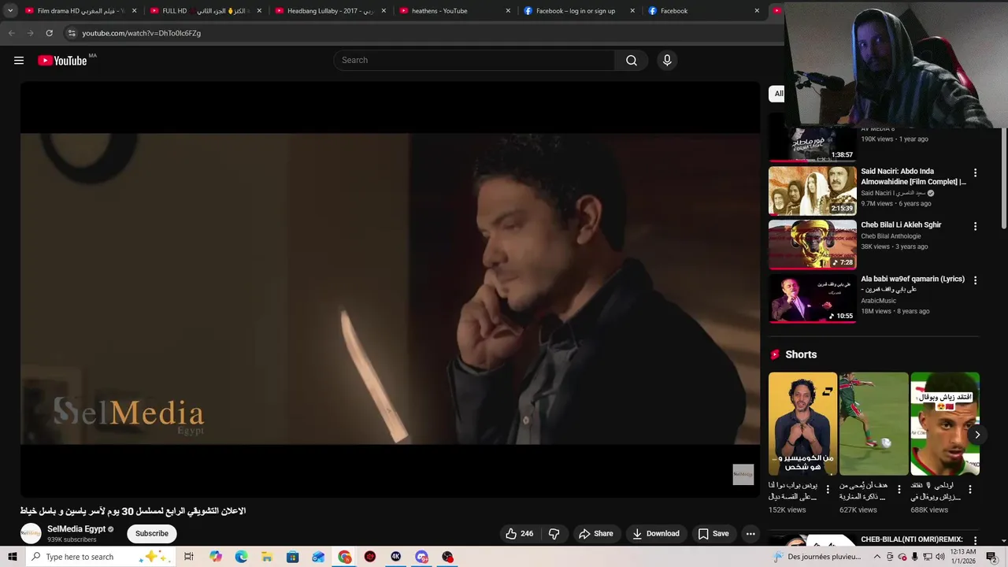Open the Said Naciri film thumbnail
This screenshot has height=567, width=1008.
812,191
